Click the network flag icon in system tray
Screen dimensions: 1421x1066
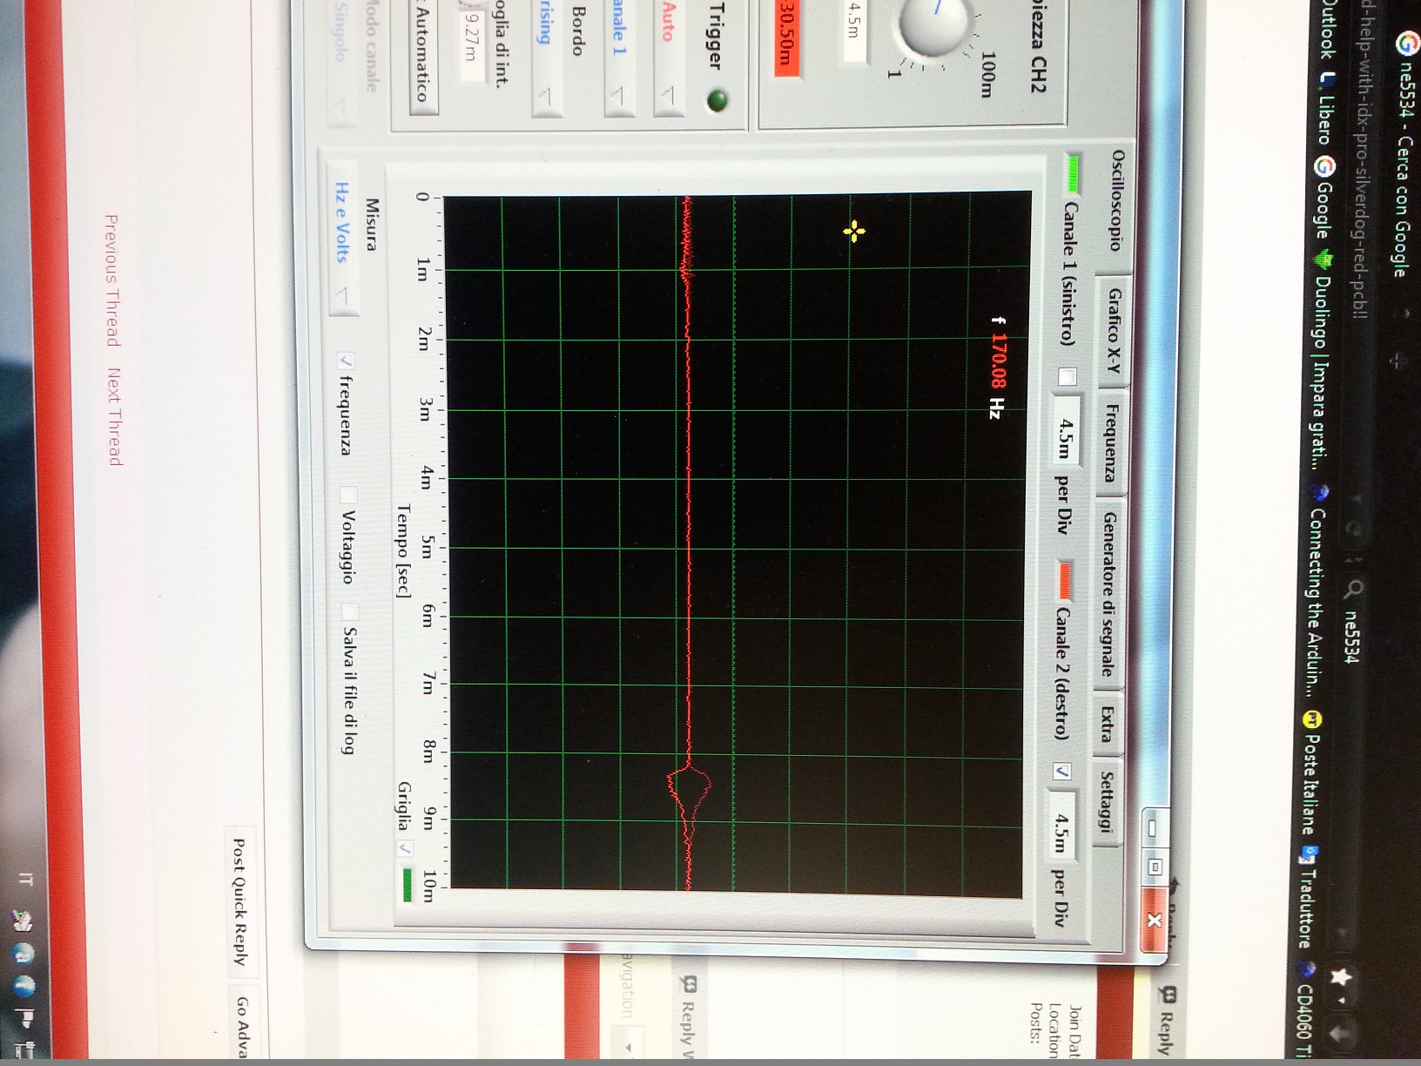coord(24,1016)
